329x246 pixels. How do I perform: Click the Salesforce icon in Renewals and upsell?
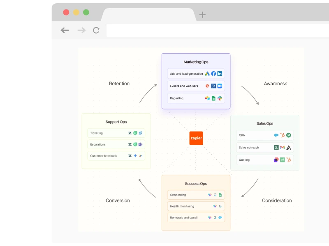pyautogui.click(x=220, y=218)
